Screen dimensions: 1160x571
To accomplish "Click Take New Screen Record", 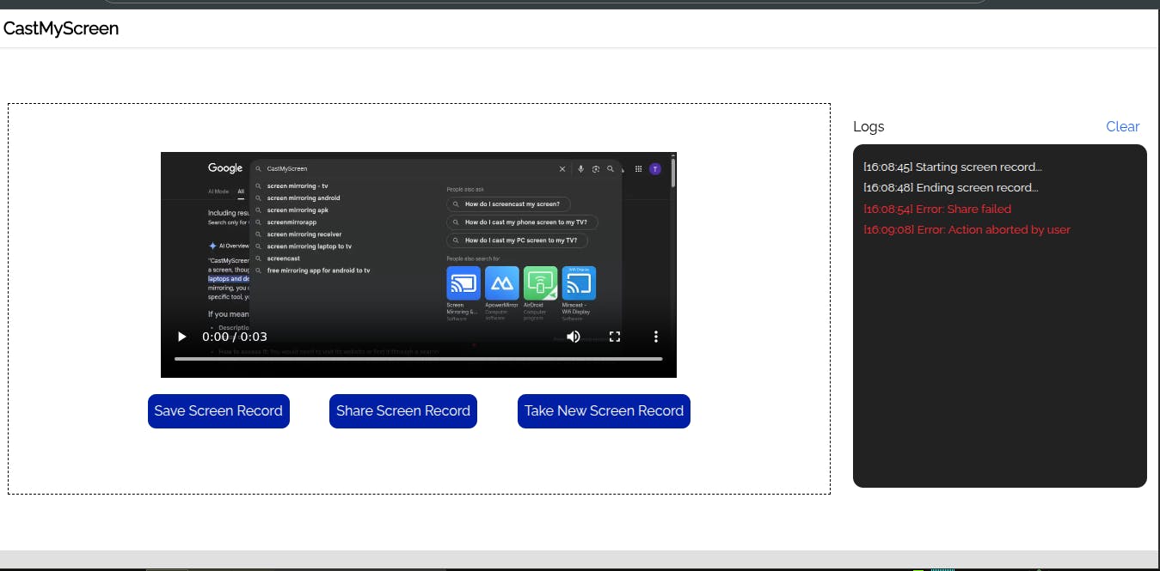I will point(604,411).
